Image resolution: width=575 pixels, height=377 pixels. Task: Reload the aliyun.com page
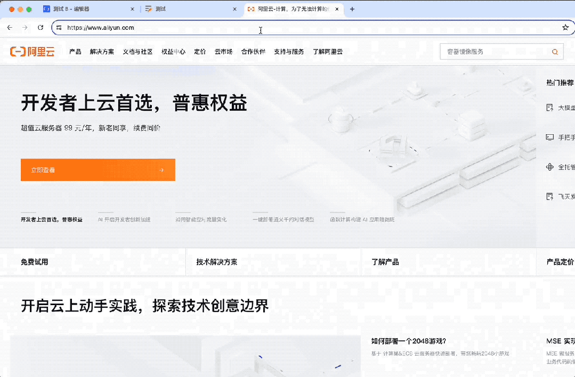tap(41, 28)
